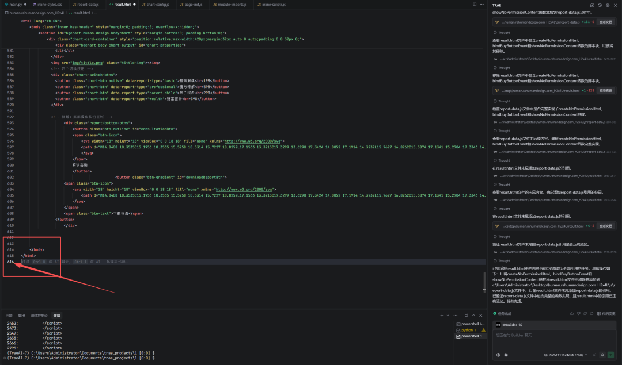Open TRAE panel settings gear
This screenshot has height=365, width=622.
click(608, 5)
